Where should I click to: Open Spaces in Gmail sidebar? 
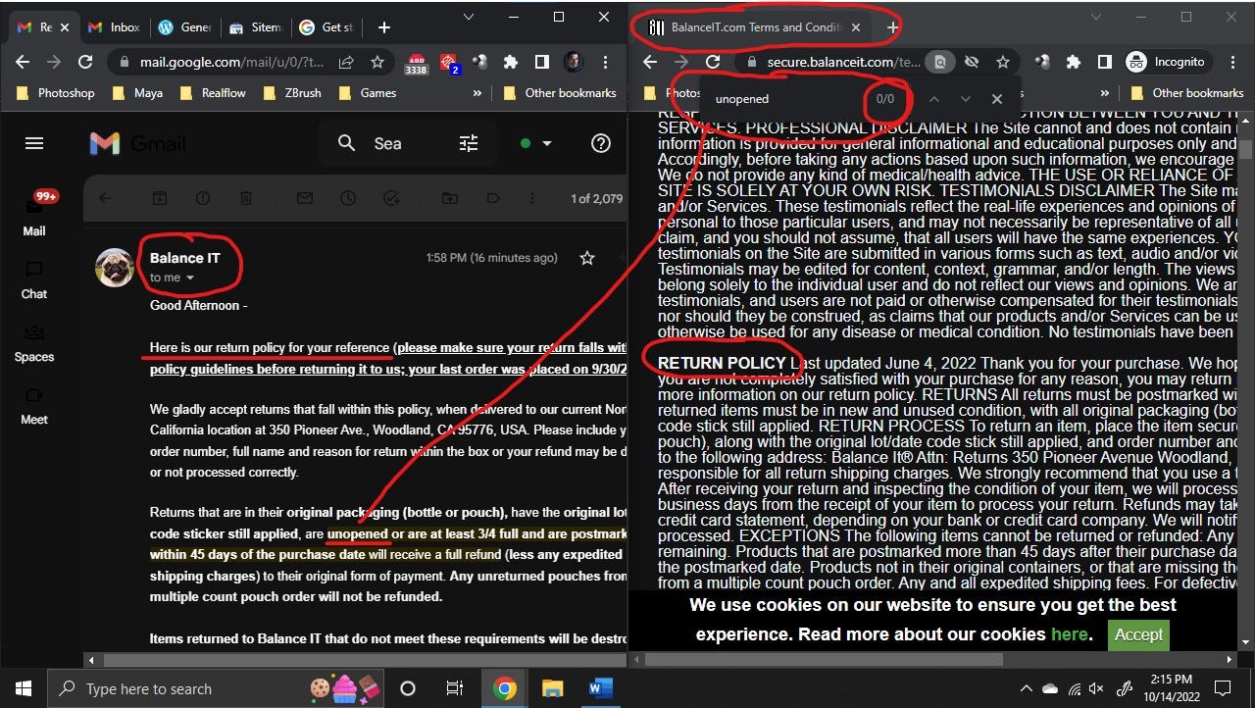coord(34,342)
